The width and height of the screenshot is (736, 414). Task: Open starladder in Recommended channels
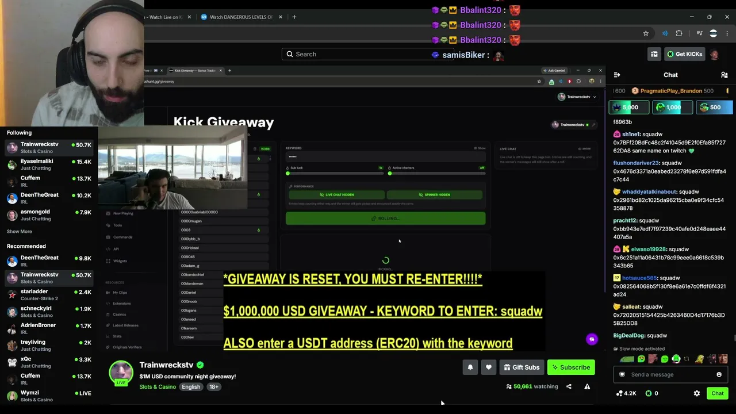tap(49, 294)
